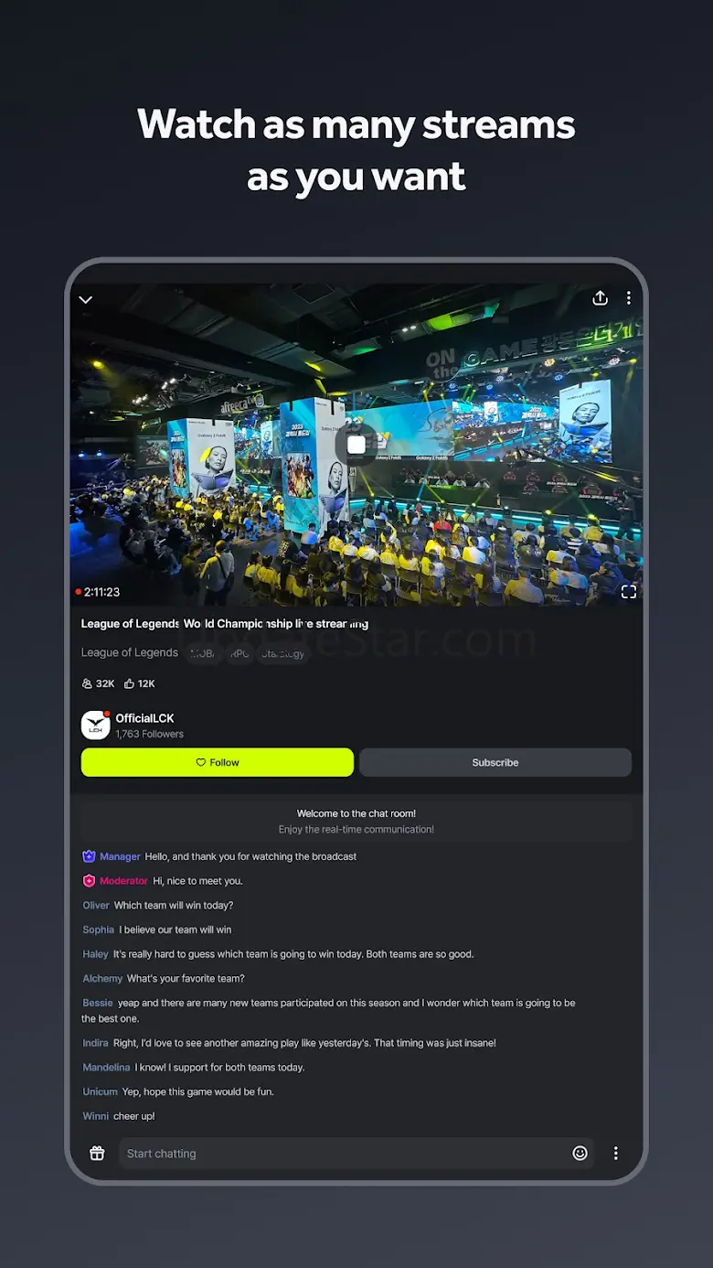Like the stream with the thumbs-up icon
The width and height of the screenshot is (713, 1268).
click(129, 683)
